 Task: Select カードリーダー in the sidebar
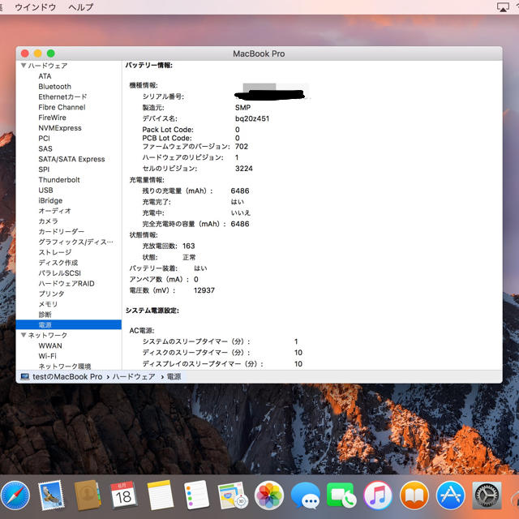(62, 232)
